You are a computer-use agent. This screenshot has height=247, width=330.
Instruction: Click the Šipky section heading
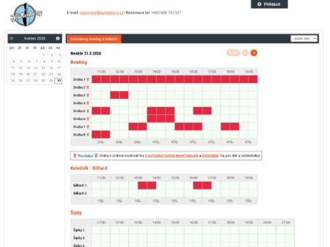click(76, 213)
